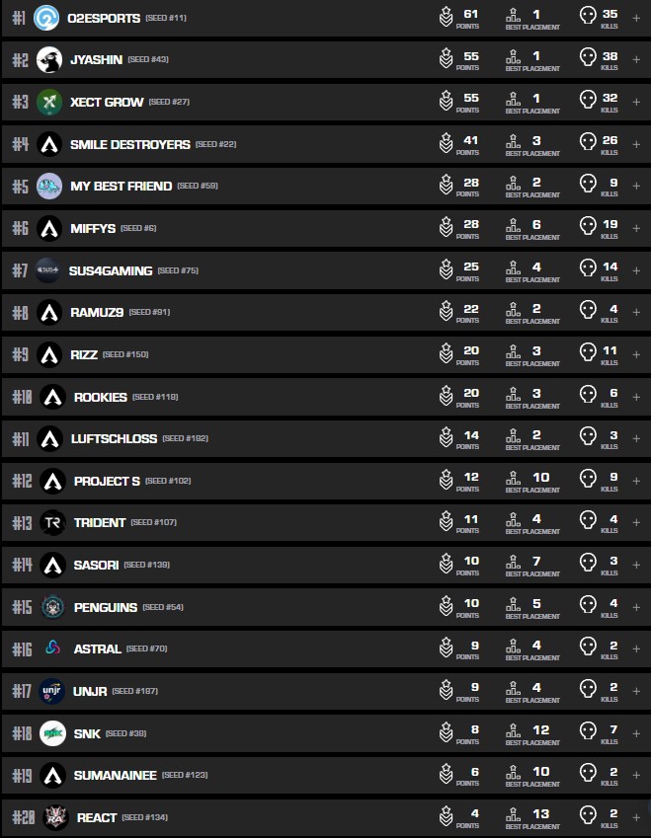Viewport: 651px width, 838px height.
Task: Click the REACT team logo
Action: click(55, 817)
